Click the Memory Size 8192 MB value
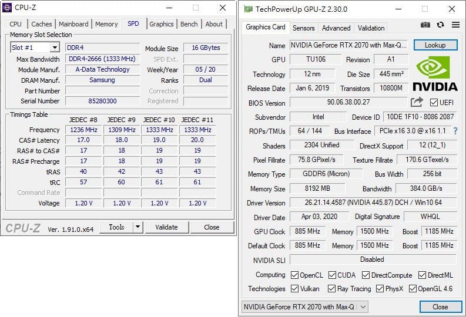The height and width of the screenshot is (317, 466). (x=317, y=188)
